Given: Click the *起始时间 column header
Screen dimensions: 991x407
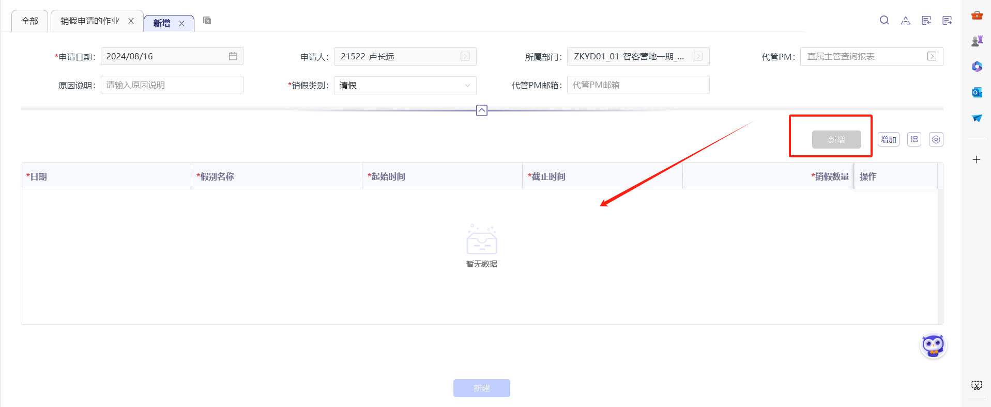Looking at the screenshot, I should (x=443, y=176).
